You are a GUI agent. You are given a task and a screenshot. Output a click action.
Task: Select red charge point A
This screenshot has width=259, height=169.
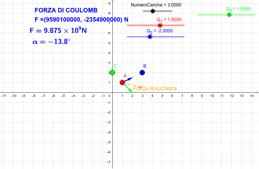pyautogui.click(x=122, y=83)
